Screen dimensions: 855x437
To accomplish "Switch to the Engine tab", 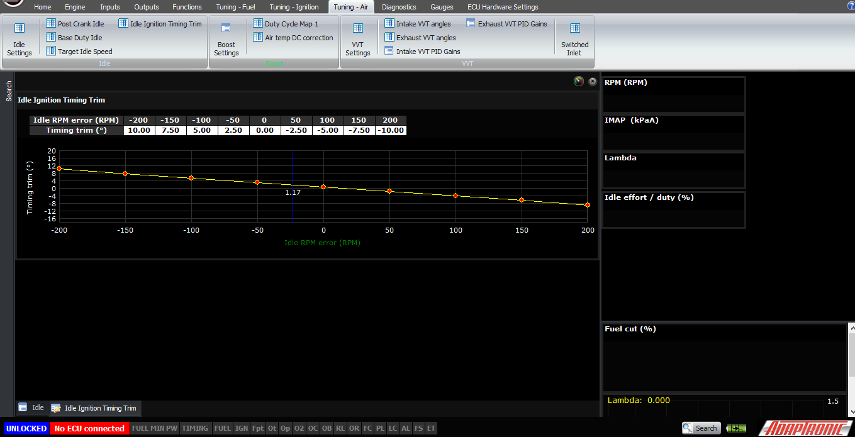I will 75,7.
